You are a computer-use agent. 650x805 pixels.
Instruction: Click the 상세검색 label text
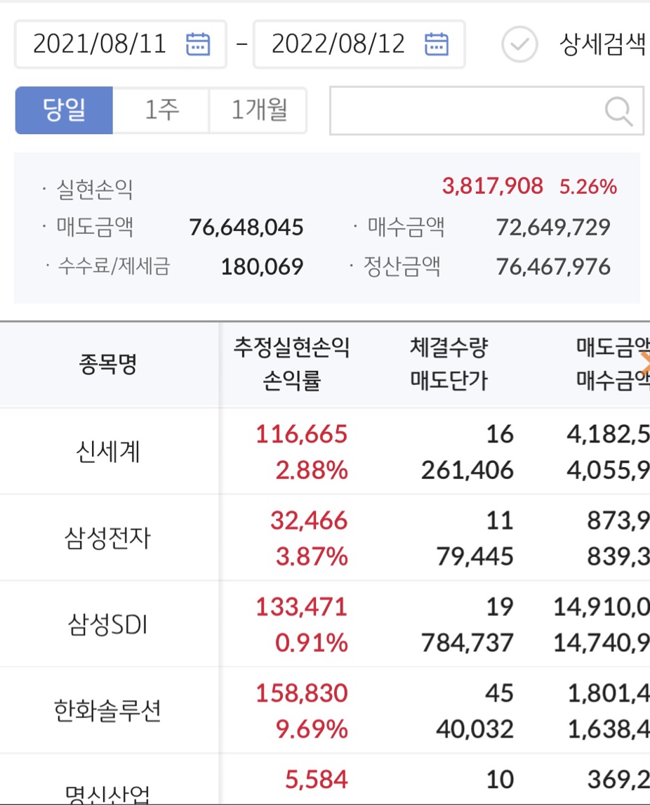(602, 44)
